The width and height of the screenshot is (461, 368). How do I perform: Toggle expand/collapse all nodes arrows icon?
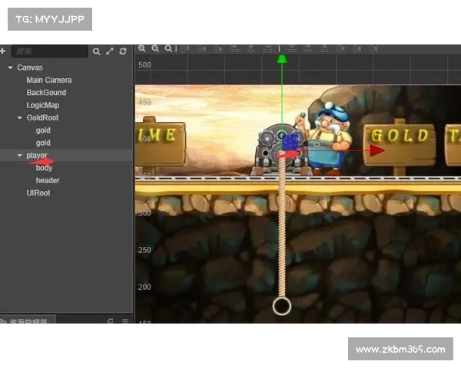pos(110,51)
